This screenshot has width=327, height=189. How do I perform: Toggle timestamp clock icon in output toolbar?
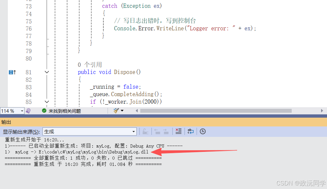coord(203,131)
